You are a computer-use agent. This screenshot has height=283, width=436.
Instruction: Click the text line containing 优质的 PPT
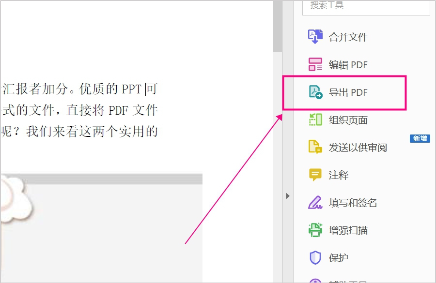[79, 89]
